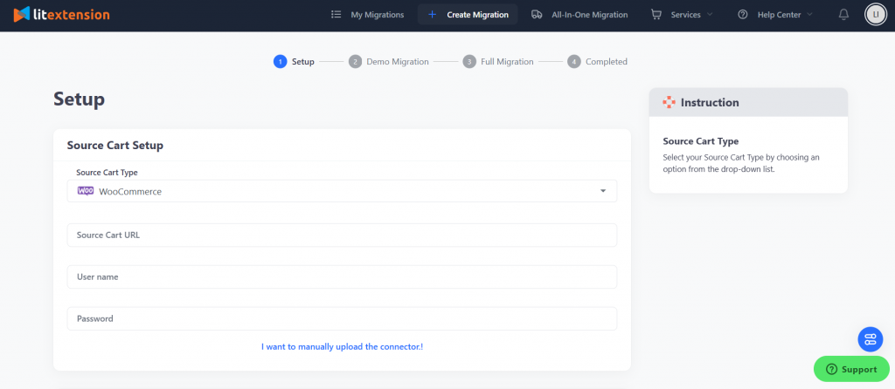
Task: Click the Instruction panel header
Action: pos(748,103)
